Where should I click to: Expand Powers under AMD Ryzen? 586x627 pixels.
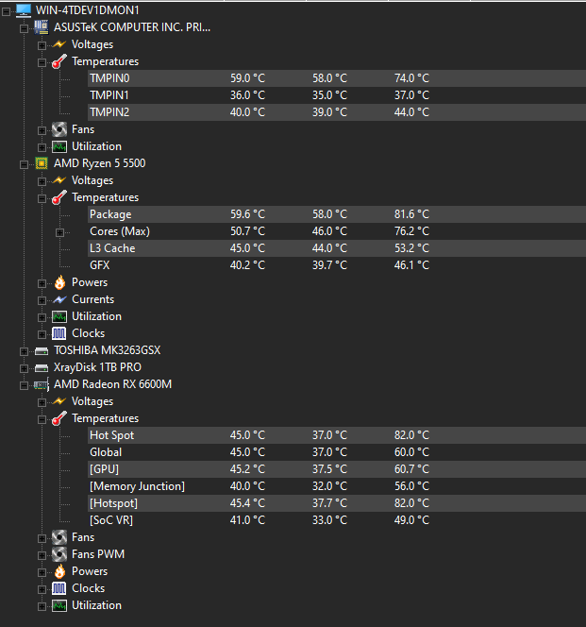pos(42,283)
